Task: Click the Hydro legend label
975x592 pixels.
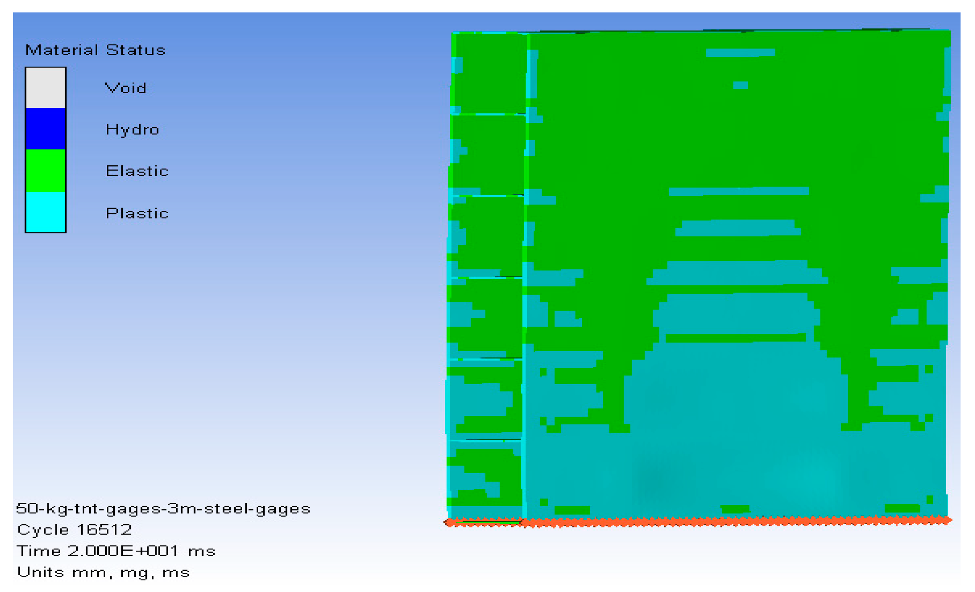Action: [132, 129]
